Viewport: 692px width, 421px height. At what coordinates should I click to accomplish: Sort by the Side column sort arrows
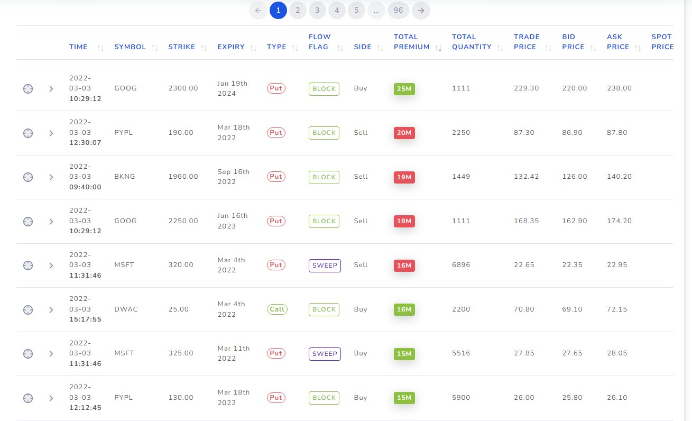tap(381, 48)
